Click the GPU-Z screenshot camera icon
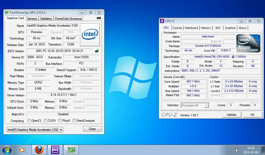The image size is (265, 155). tap(99, 18)
